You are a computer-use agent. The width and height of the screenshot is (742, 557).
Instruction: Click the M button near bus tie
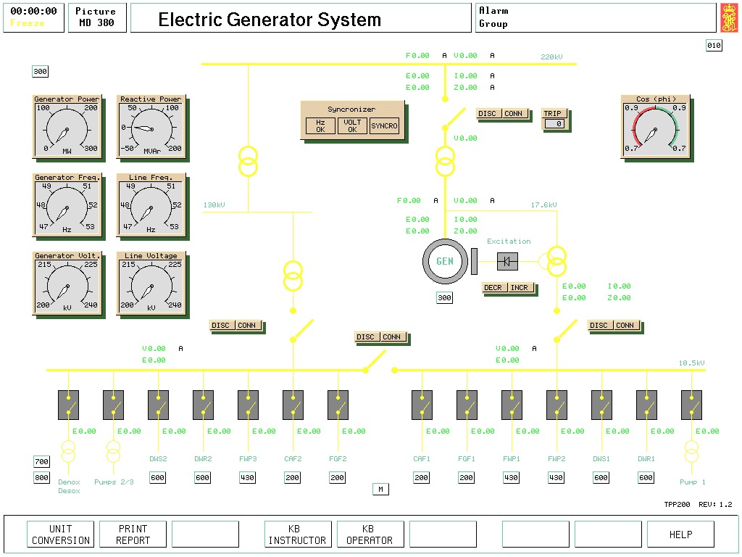point(380,490)
